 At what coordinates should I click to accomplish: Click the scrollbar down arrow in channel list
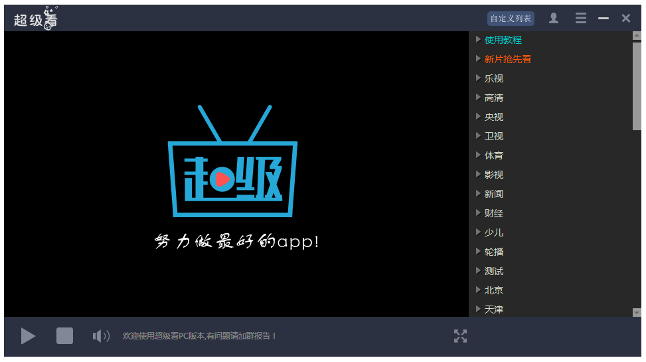(637, 312)
